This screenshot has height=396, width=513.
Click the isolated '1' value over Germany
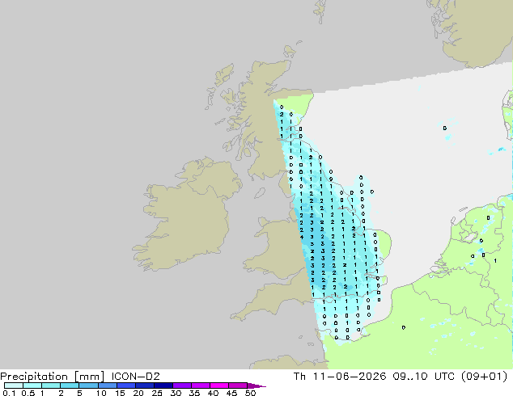[495, 261]
